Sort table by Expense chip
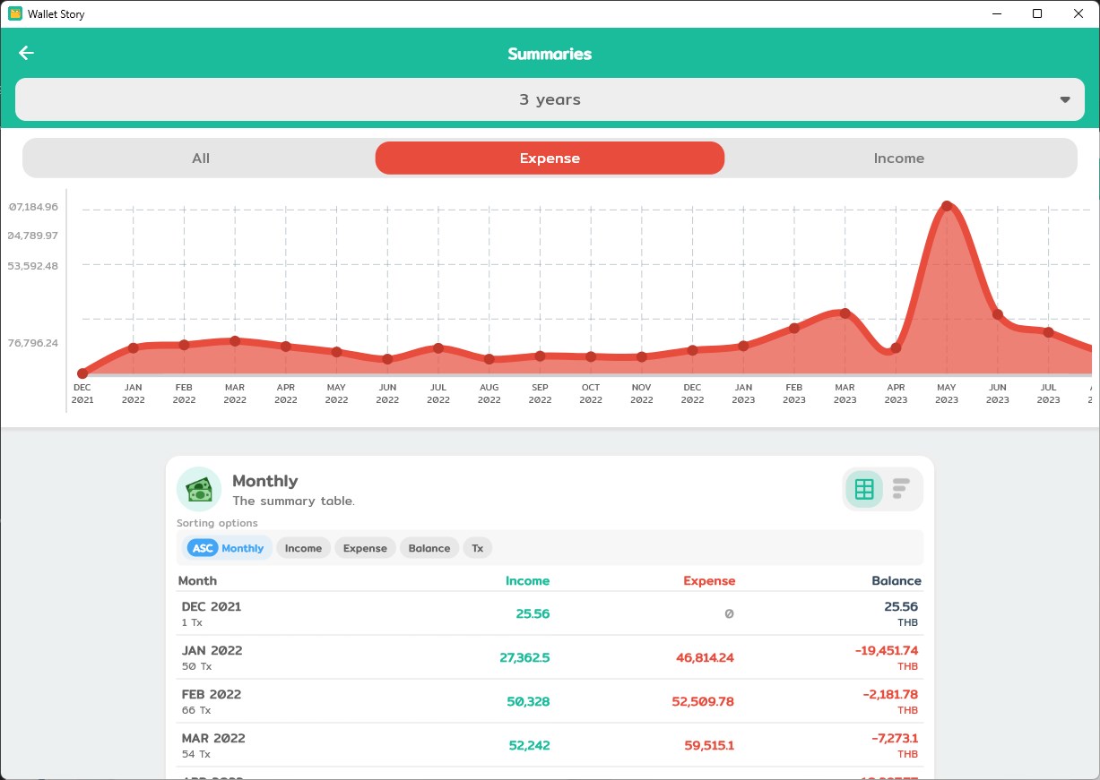 click(x=365, y=548)
